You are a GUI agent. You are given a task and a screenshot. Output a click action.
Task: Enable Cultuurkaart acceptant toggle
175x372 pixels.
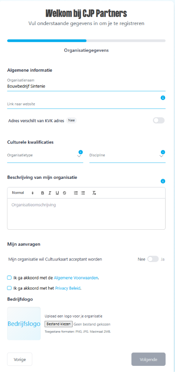click(153, 259)
